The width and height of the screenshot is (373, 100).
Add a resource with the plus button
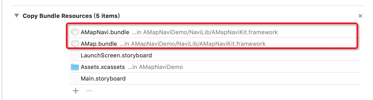point(76,91)
